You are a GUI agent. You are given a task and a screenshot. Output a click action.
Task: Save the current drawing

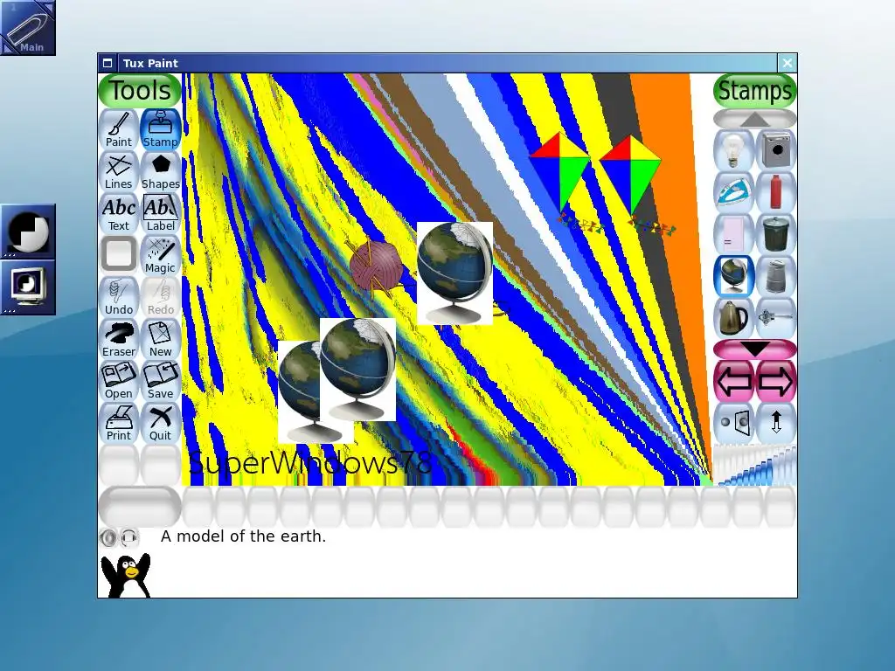tap(161, 381)
